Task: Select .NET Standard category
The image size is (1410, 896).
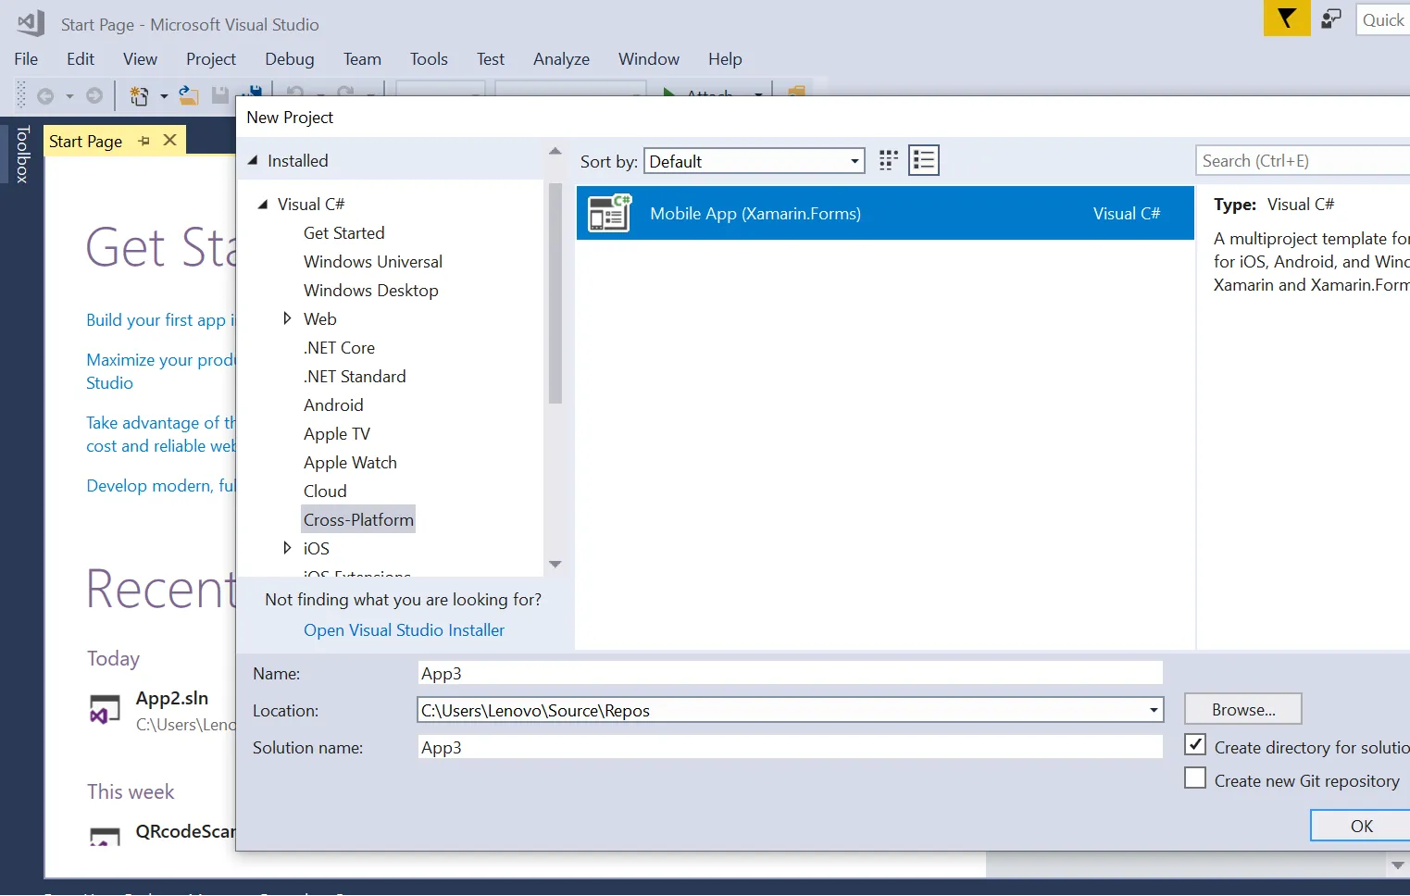Action: tap(355, 376)
